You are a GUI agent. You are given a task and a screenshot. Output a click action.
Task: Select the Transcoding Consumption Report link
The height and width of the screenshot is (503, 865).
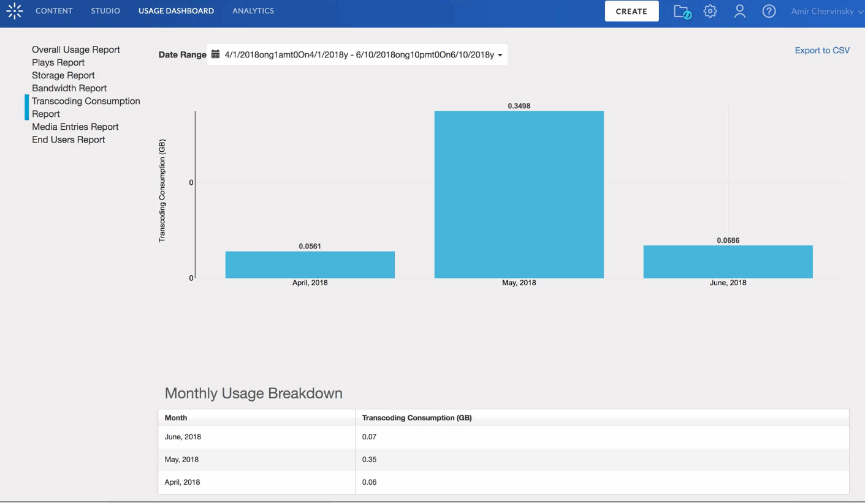pyautogui.click(x=86, y=107)
